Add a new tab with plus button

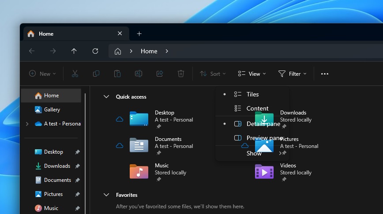[x=139, y=33]
